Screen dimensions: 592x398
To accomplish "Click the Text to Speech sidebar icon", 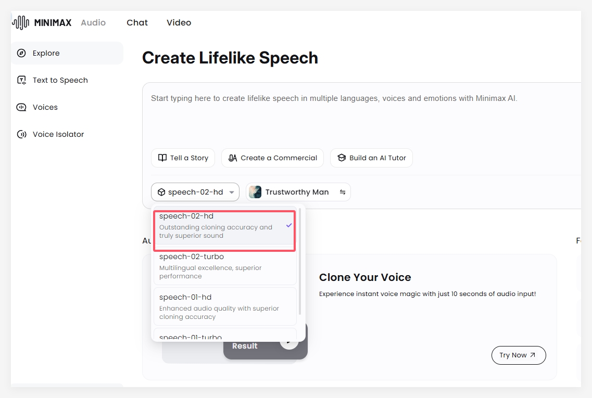I will 21,80.
